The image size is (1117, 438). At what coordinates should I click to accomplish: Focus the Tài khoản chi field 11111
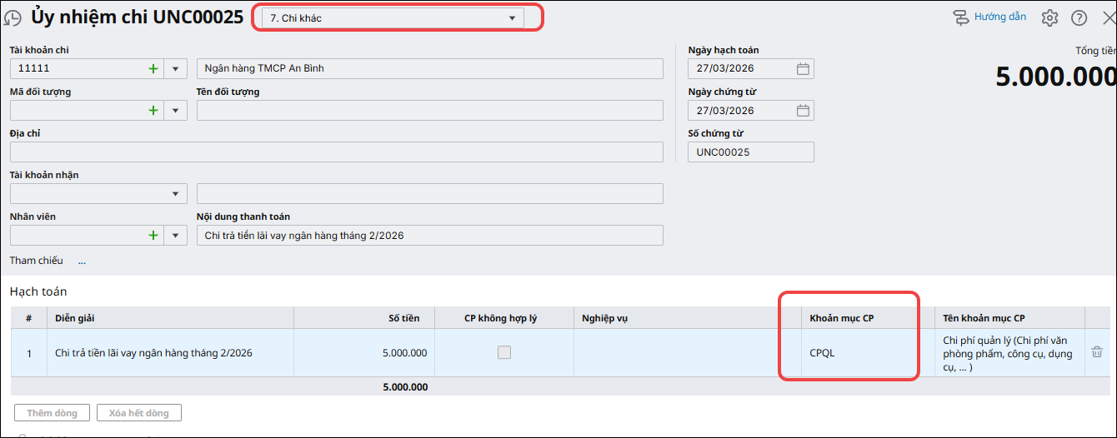pos(77,68)
